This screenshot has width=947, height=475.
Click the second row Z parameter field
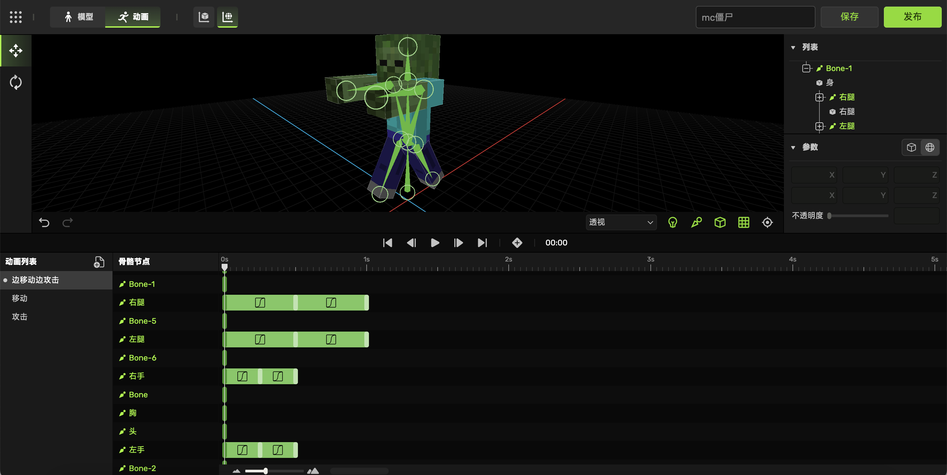[x=916, y=195]
